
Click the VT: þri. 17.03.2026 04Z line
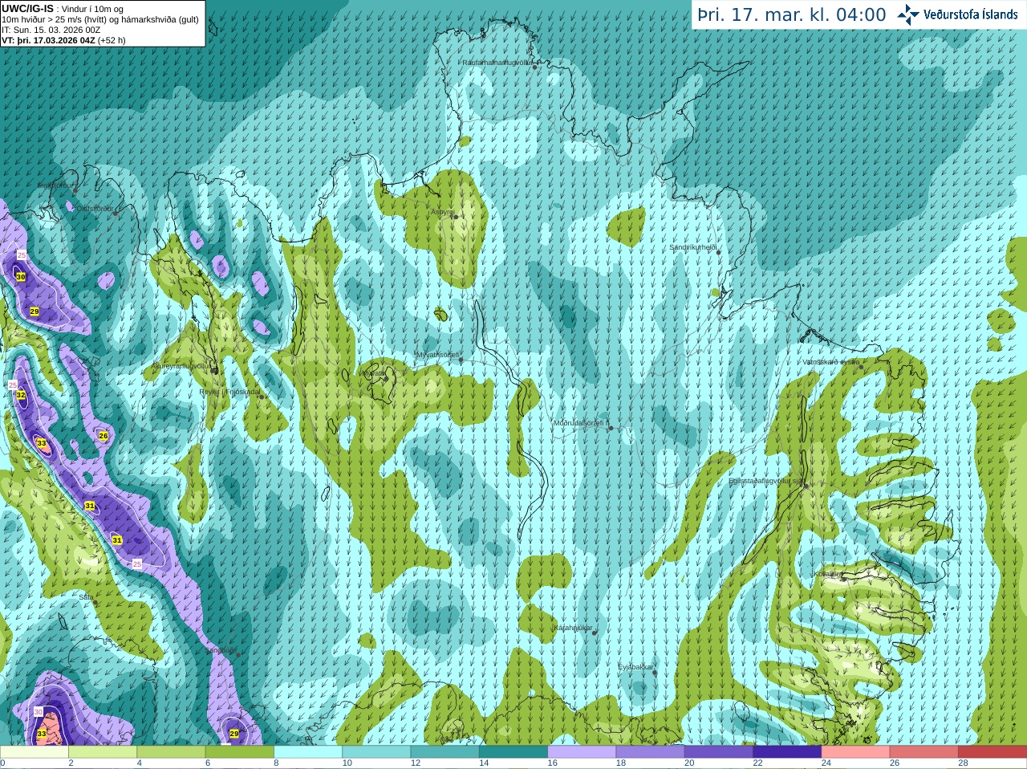[64, 40]
